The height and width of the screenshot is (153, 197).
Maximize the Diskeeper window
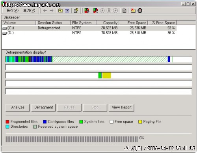coord(188,4)
